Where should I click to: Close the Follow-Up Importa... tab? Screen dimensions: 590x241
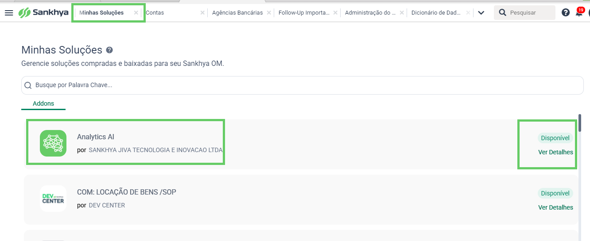click(335, 13)
